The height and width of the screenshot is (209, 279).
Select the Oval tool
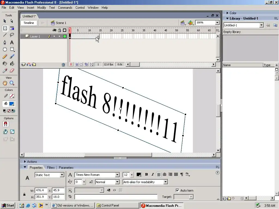(5, 49)
